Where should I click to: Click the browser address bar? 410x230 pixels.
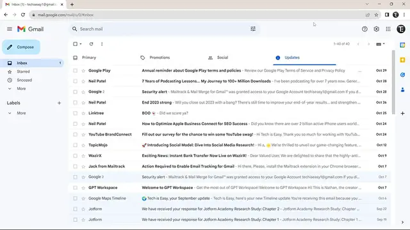(199, 15)
